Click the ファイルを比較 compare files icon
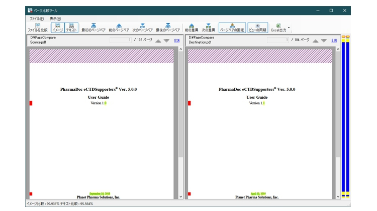Viewport: 377px width, 211px height. pyautogui.click(x=37, y=28)
